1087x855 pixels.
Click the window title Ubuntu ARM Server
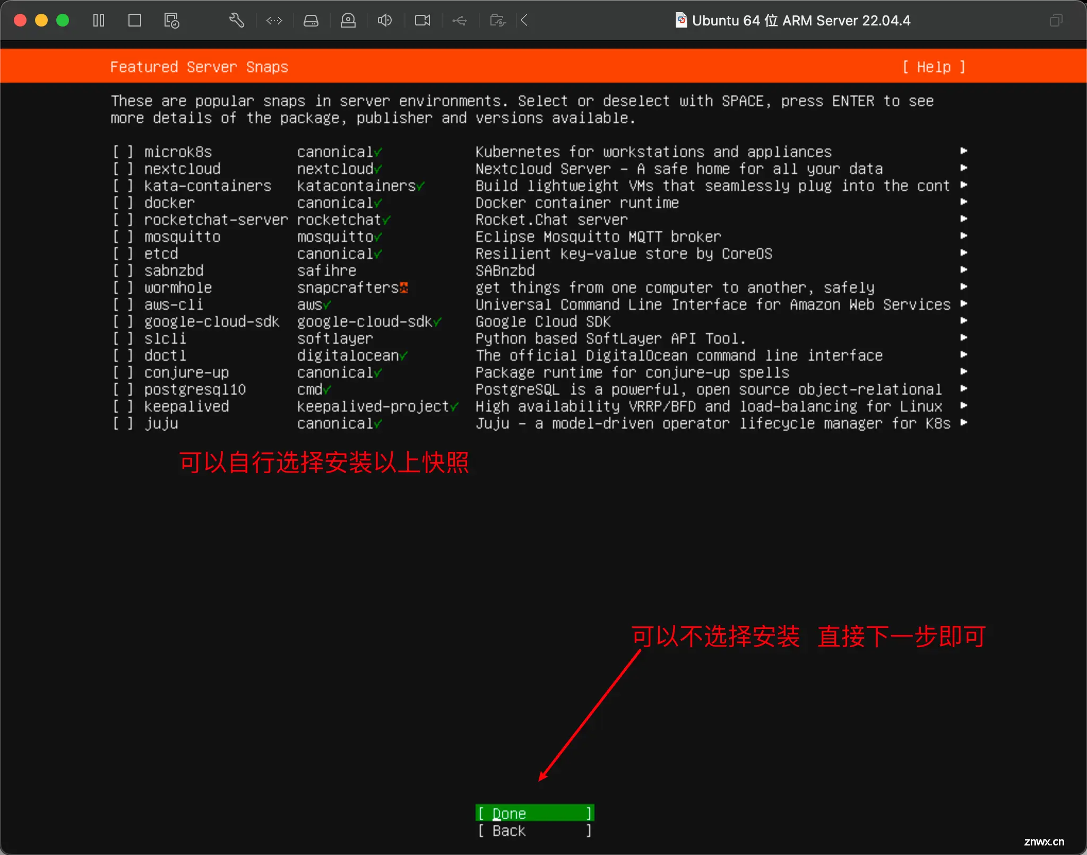pyautogui.click(x=801, y=21)
